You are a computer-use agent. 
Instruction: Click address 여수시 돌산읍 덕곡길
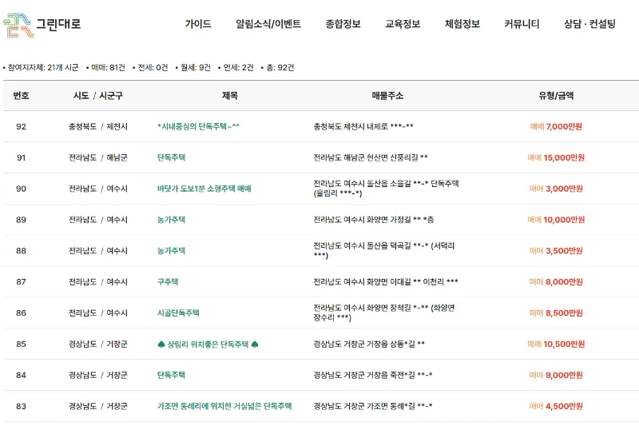coord(384,250)
